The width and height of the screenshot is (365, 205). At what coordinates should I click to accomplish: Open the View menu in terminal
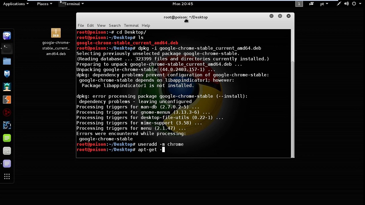(101, 25)
